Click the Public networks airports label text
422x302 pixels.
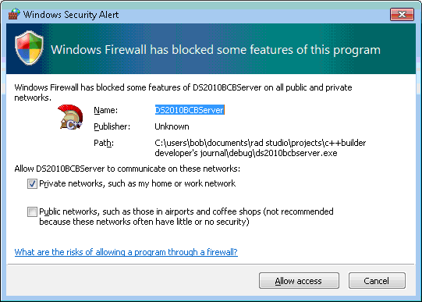[186, 217]
